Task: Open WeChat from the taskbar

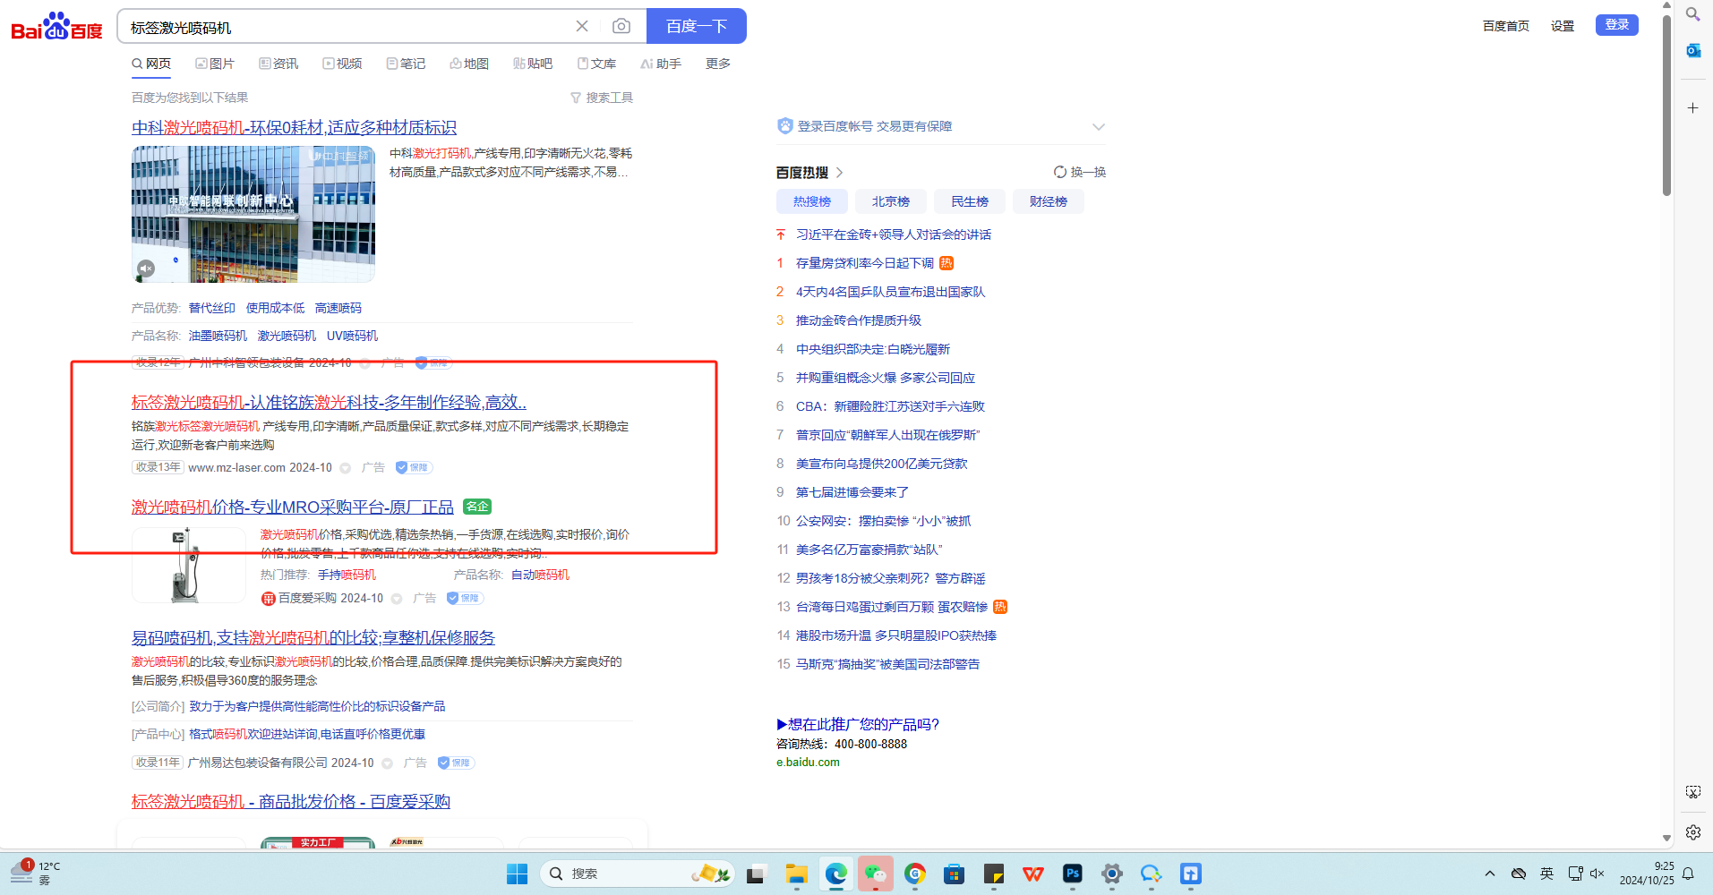Action: pyautogui.click(x=875, y=874)
